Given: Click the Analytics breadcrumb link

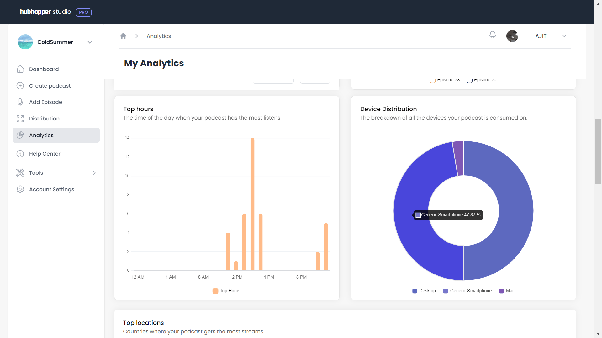Looking at the screenshot, I should (159, 36).
